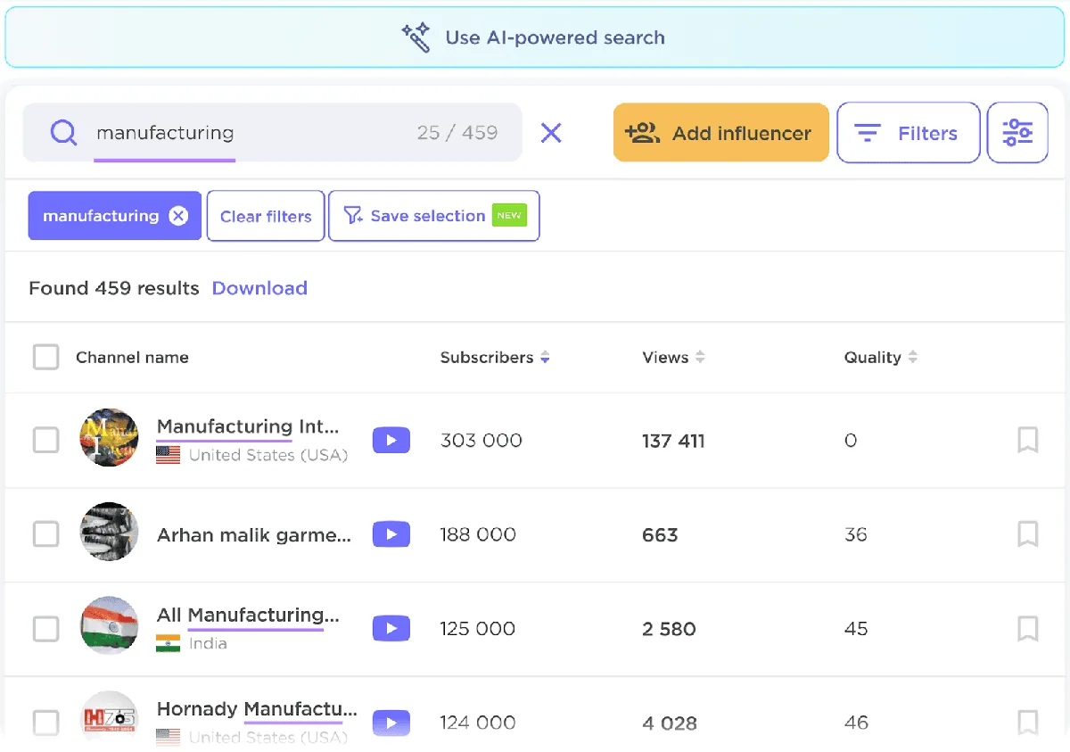Click YouTube play icon for Hornady

[391, 723]
